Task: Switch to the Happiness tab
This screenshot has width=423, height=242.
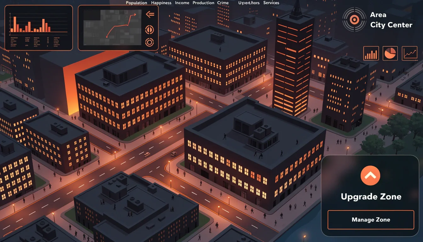Action: click(161, 3)
